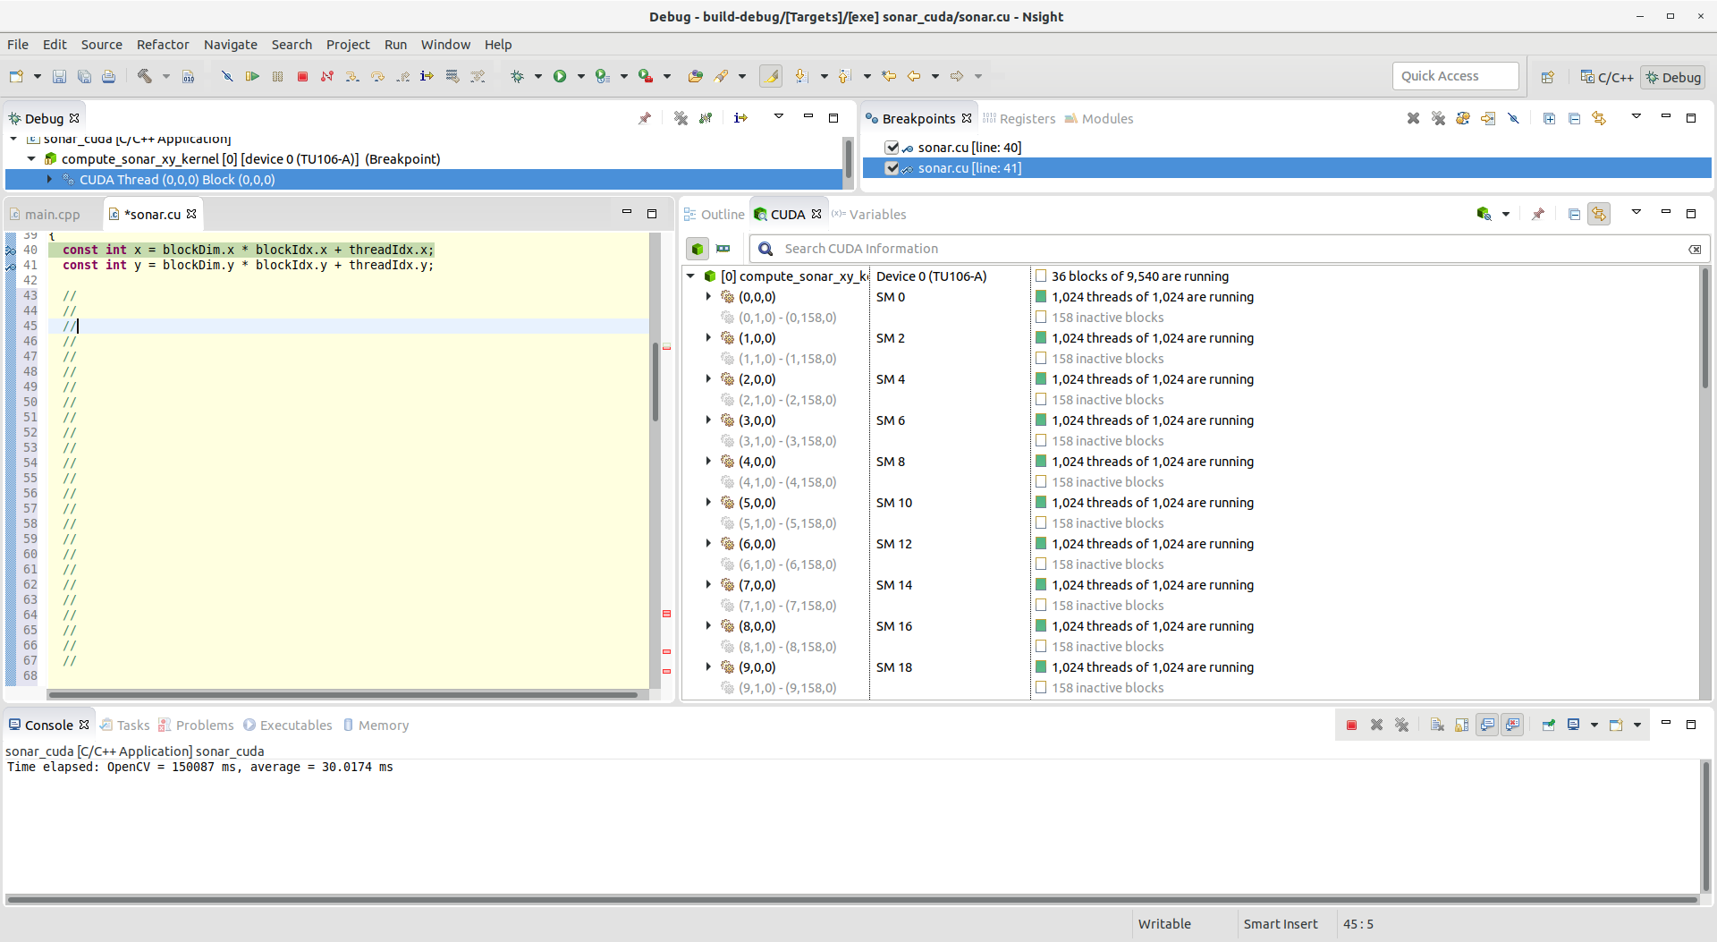
Task: Click the editor vertical scrollbar
Action: pyautogui.click(x=656, y=380)
